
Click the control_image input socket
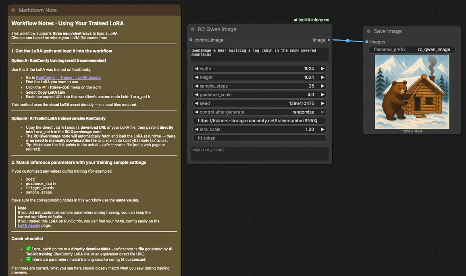coord(191,40)
